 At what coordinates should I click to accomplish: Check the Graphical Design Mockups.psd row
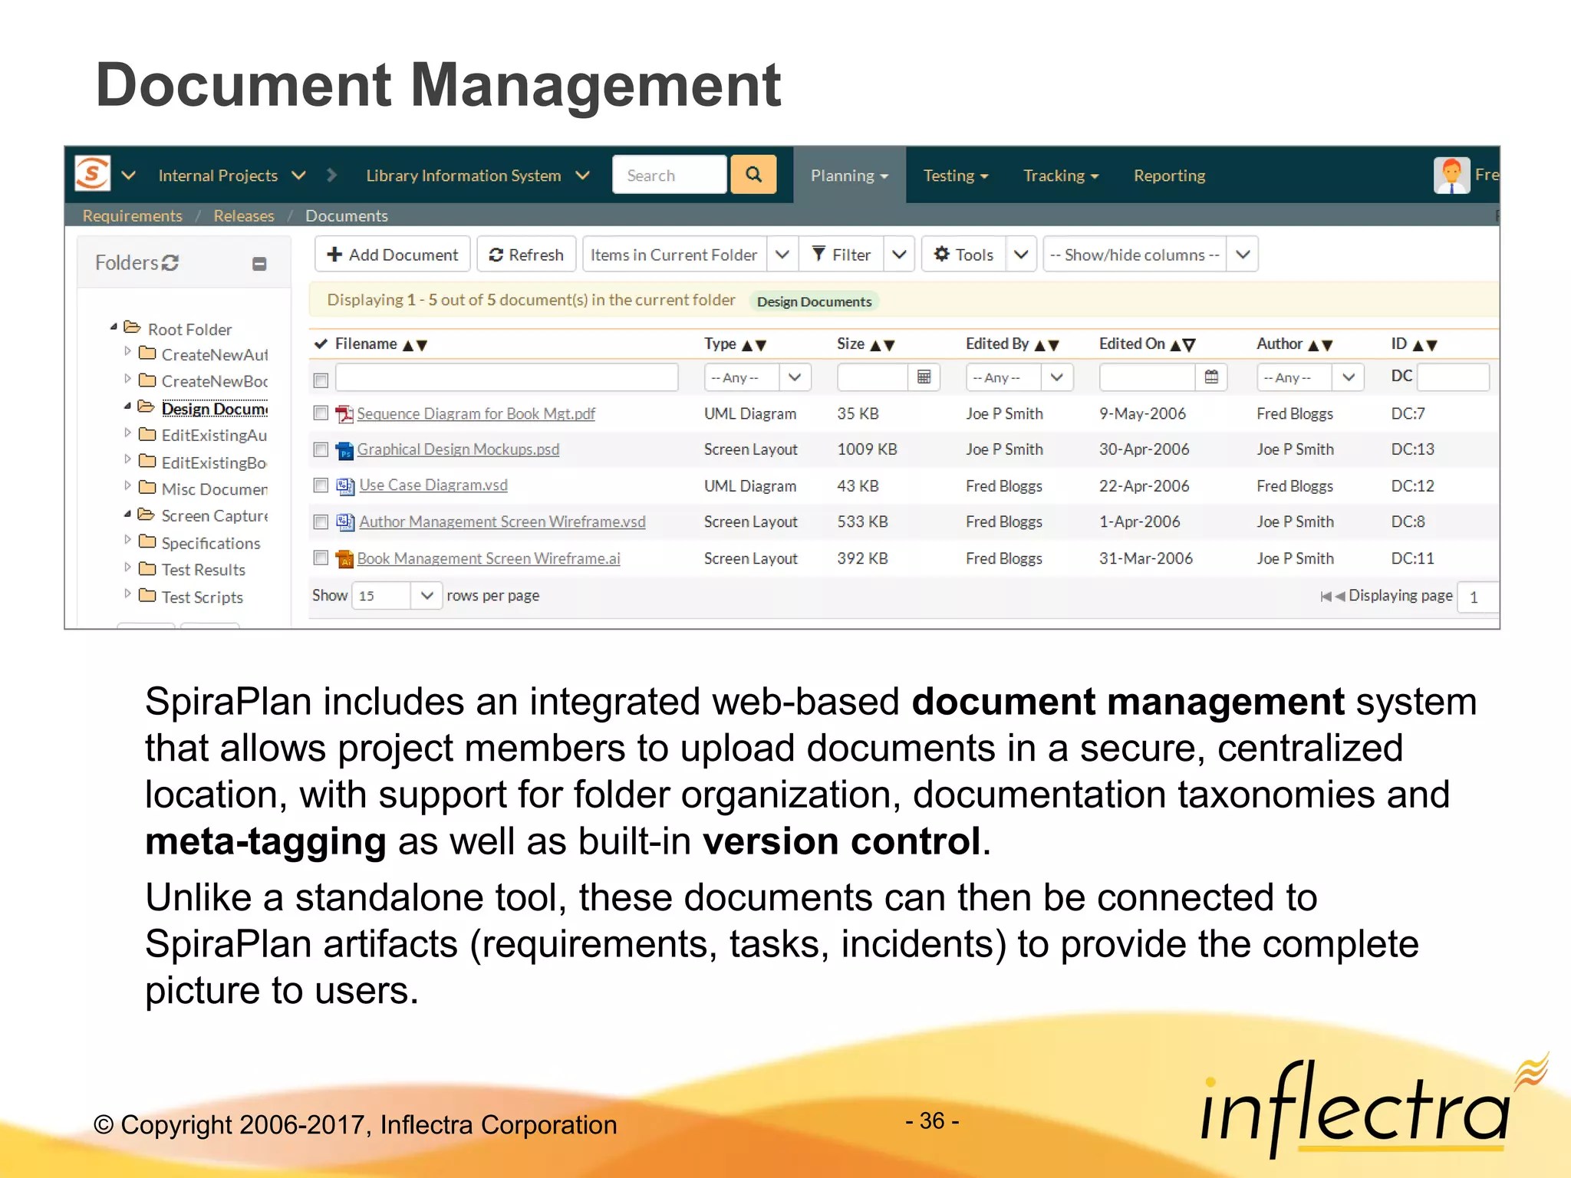pos(321,449)
